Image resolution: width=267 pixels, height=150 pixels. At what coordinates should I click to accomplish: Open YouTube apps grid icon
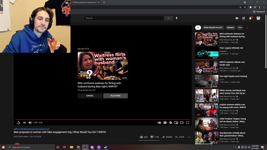click(x=244, y=18)
